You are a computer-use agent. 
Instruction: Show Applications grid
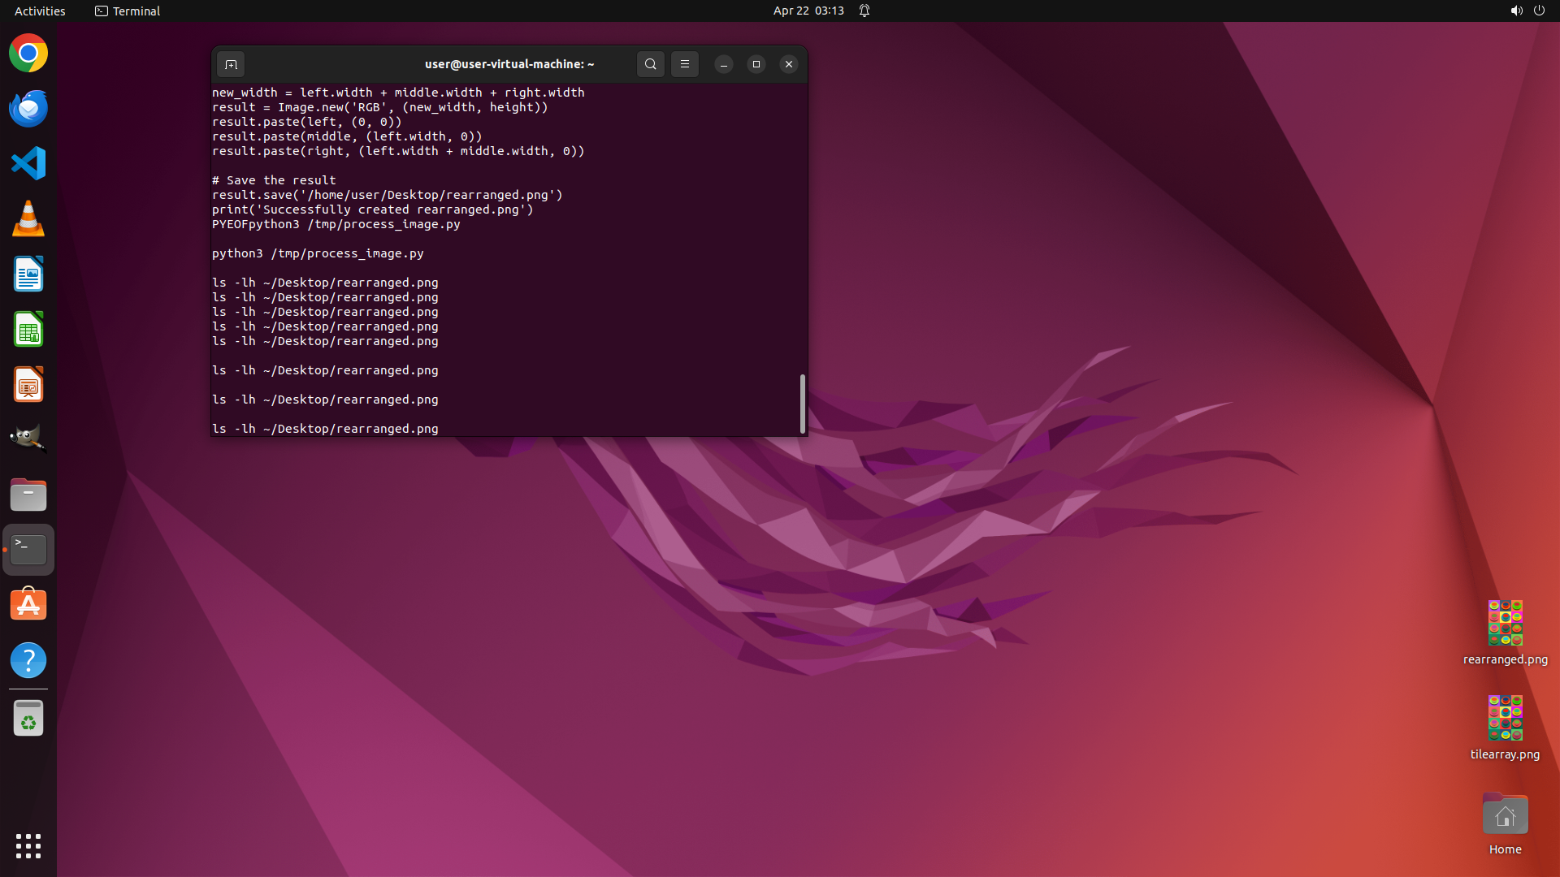(x=28, y=845)
